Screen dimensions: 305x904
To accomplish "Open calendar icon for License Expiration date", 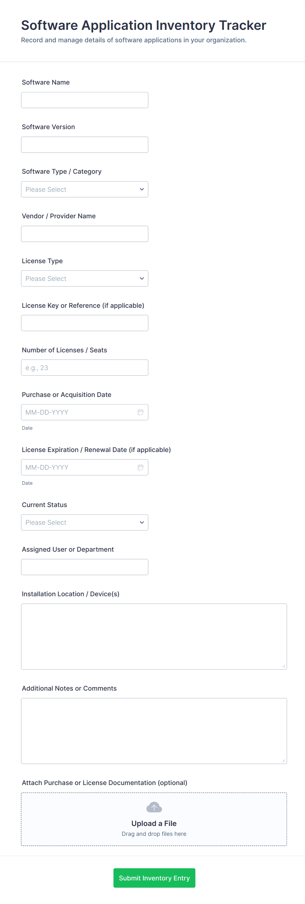I will (140, 467).
